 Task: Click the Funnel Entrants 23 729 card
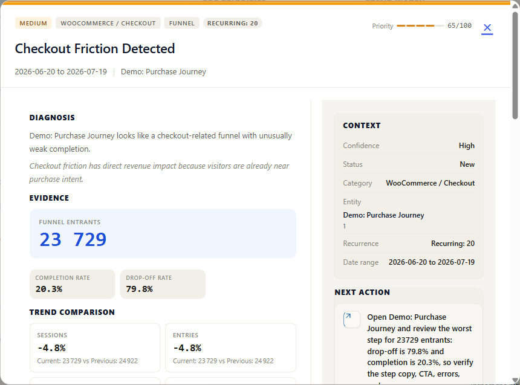tap(163, 233)
